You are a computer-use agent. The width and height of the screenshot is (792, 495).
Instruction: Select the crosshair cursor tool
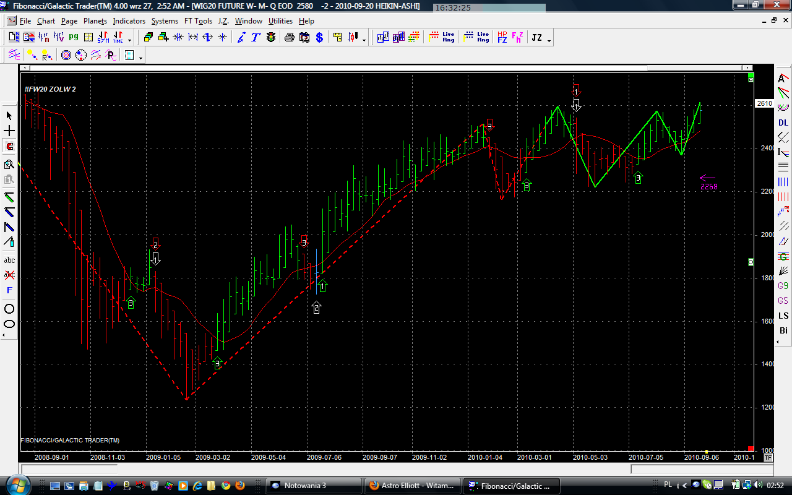click(9, 131)
